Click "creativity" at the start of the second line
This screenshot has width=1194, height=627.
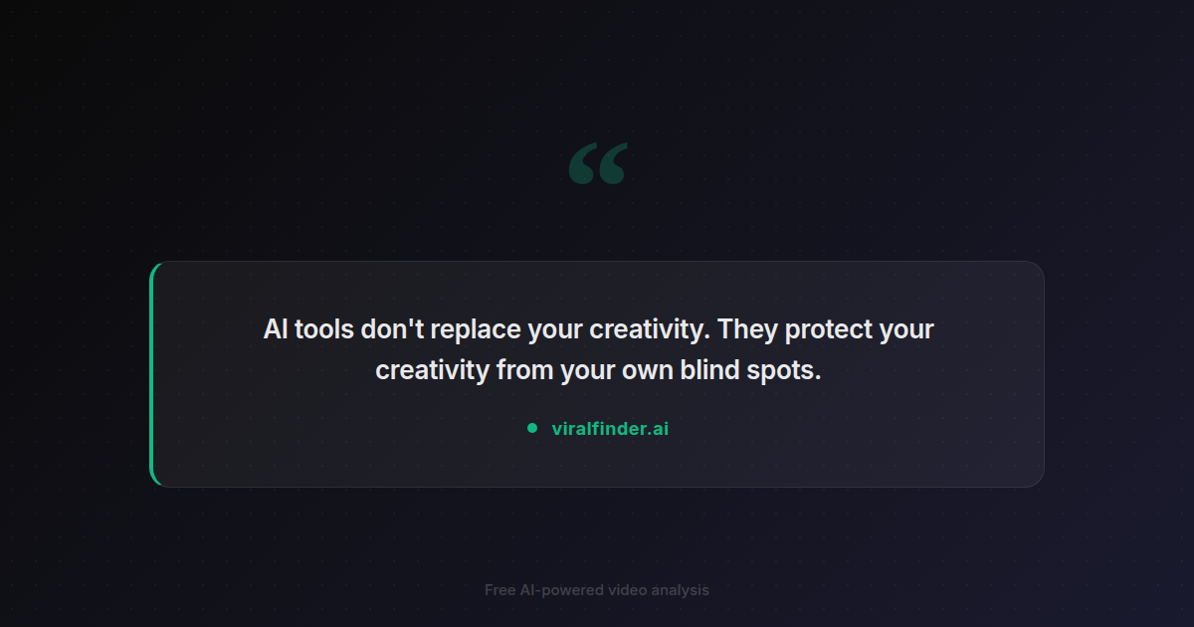coord(432,370)
